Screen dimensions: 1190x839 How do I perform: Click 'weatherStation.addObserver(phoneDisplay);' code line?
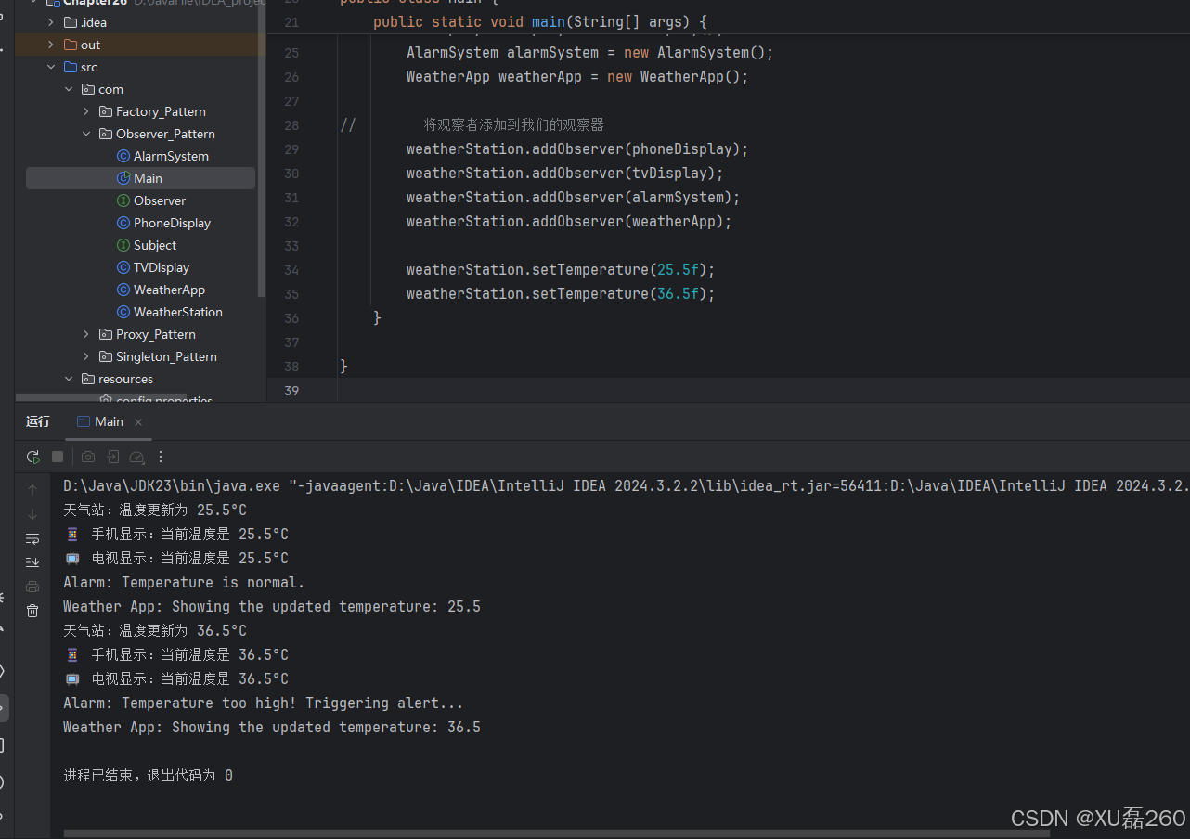577,149
